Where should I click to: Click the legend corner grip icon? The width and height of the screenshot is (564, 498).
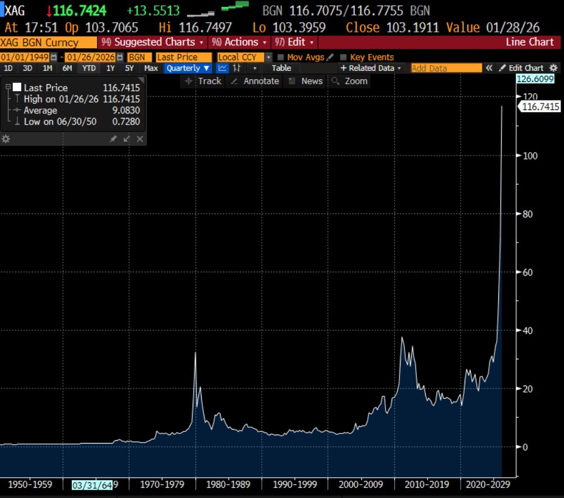(142, 80)
